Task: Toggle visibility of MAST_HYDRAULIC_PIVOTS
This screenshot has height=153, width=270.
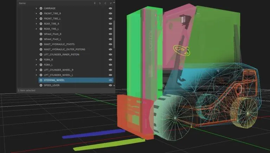Action: (110, 44)
